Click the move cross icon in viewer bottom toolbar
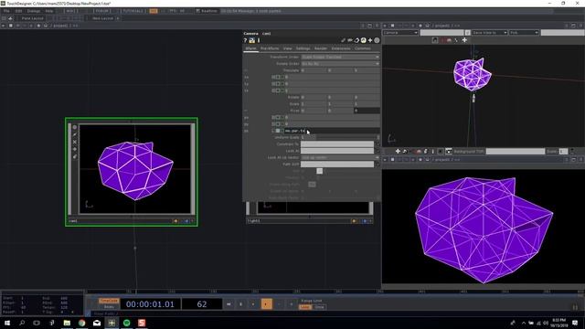 398,151
